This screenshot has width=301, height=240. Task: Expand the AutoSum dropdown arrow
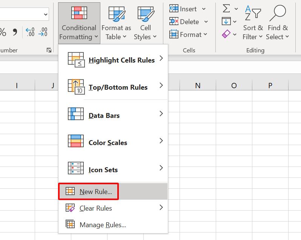(x=236, y=9)
